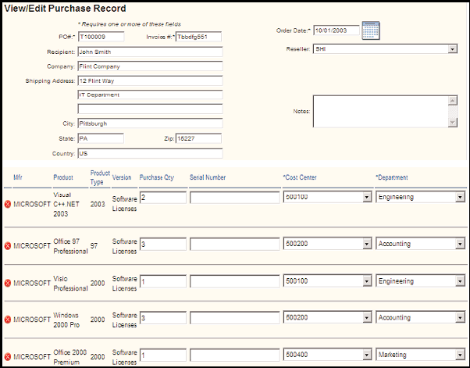Screen dimensions: 470x368
Task: Open Department dropdown for Visio Professional
Action: [420, 281]
